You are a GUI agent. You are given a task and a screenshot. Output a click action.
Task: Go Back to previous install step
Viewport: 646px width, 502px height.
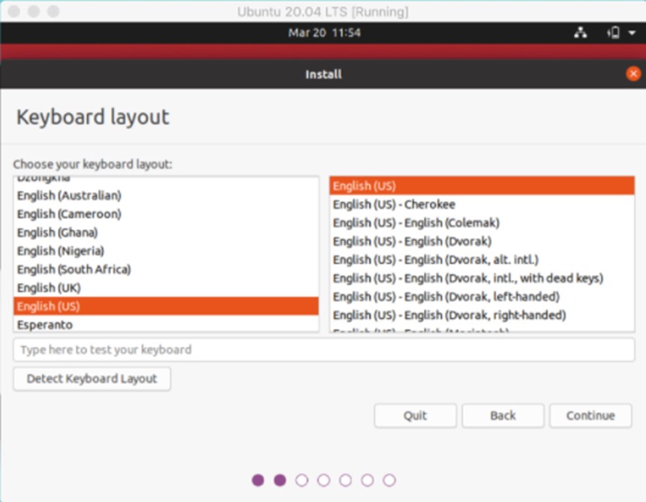pyautogui.click(x=503, y=416)
